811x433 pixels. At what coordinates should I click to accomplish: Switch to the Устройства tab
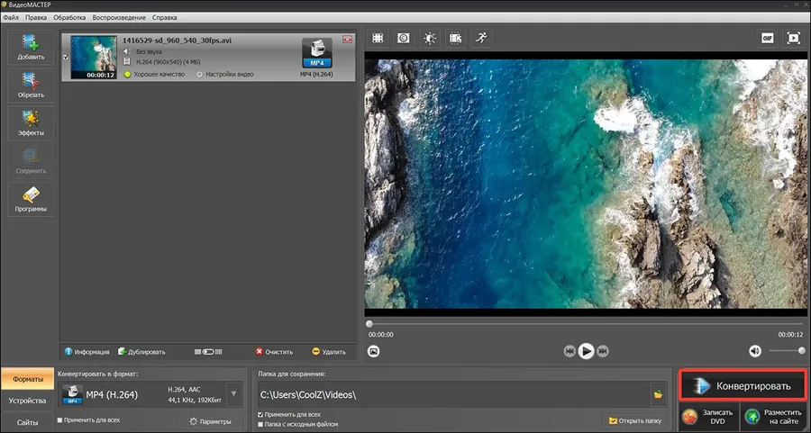27,401
